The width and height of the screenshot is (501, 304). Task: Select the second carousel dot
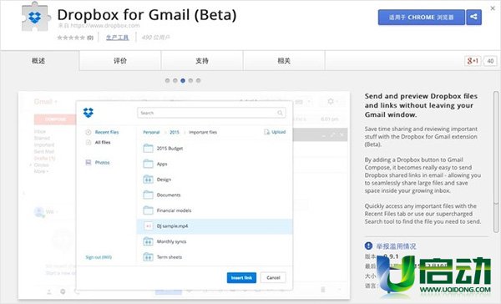click(x=175, y=80)
